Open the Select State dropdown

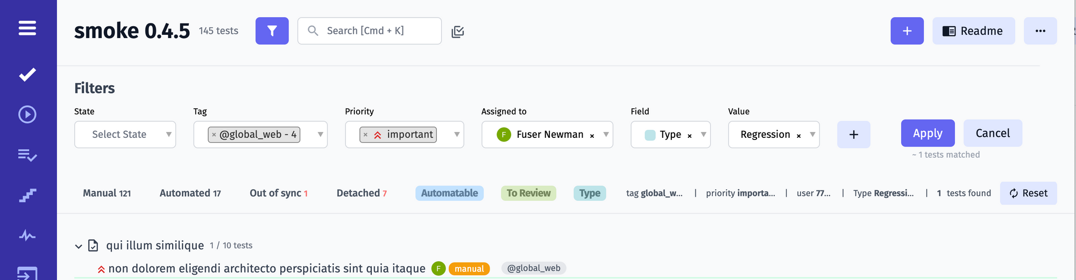click(x=125, y=135)
